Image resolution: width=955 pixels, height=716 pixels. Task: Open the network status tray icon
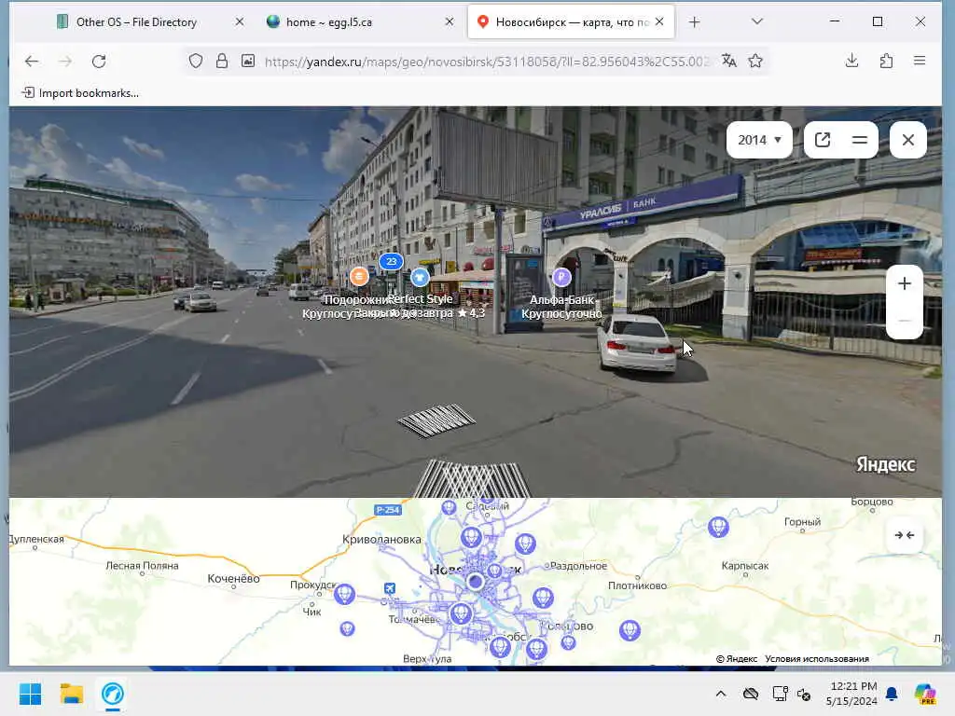(x=780, y=694)
